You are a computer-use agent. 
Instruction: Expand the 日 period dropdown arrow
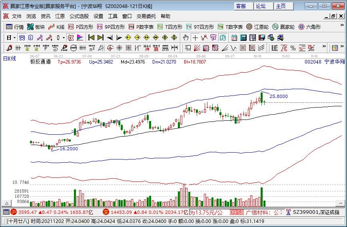15,38
